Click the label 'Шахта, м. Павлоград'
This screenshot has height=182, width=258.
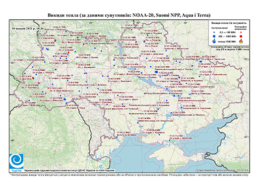coord(201,93)
